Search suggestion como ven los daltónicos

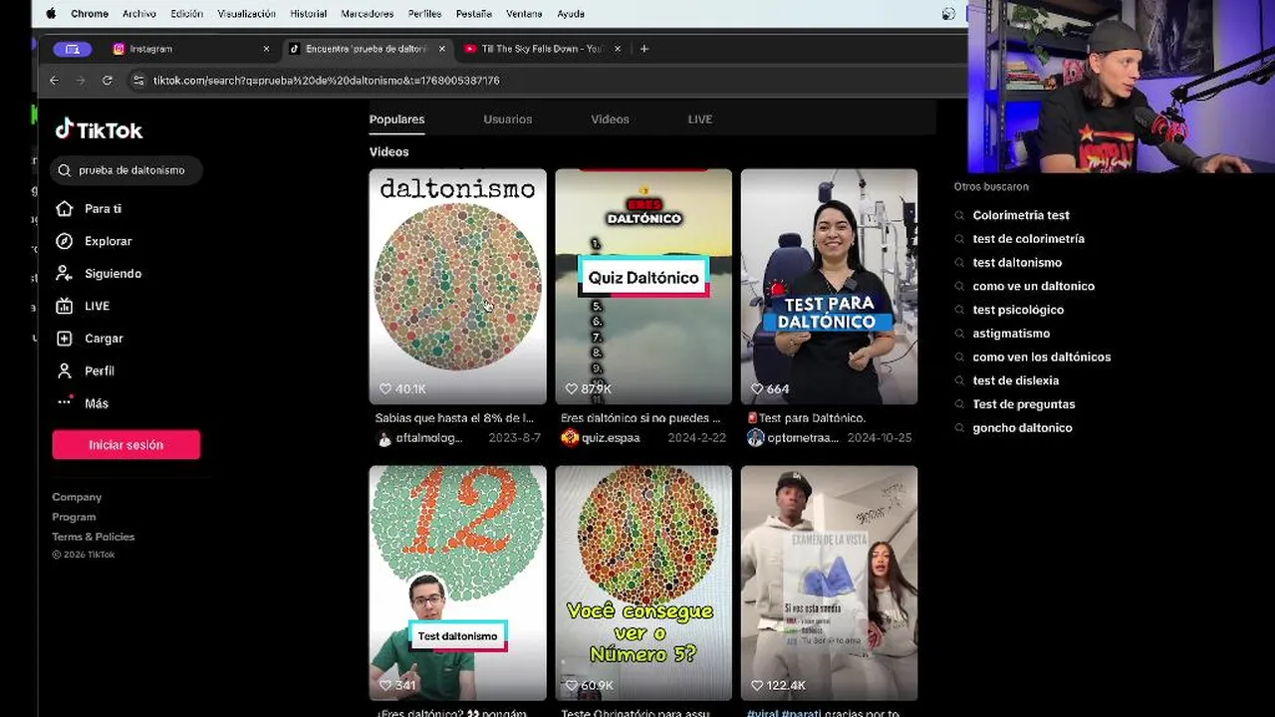(x=1041, y=357)
